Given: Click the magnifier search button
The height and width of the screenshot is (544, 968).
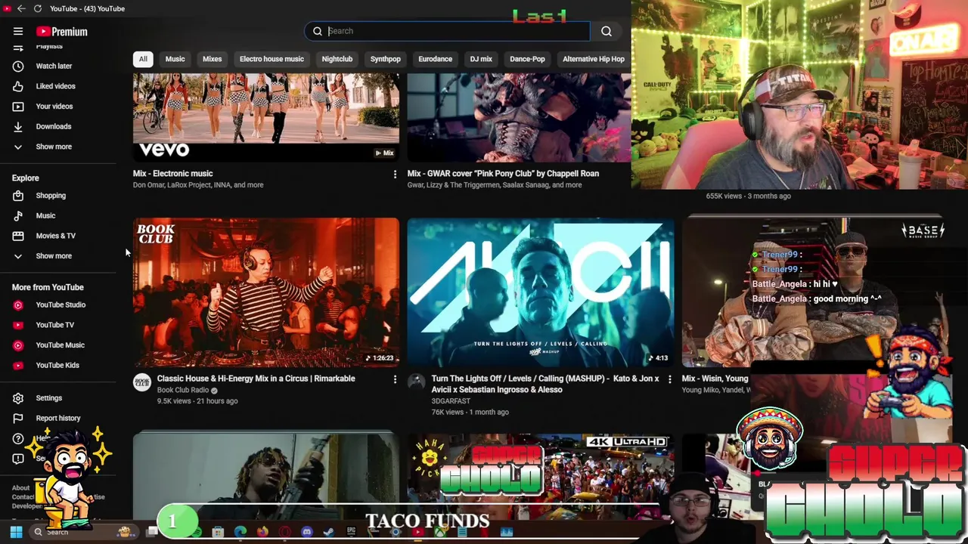Looking at the screenshot, I should [606, 31].
